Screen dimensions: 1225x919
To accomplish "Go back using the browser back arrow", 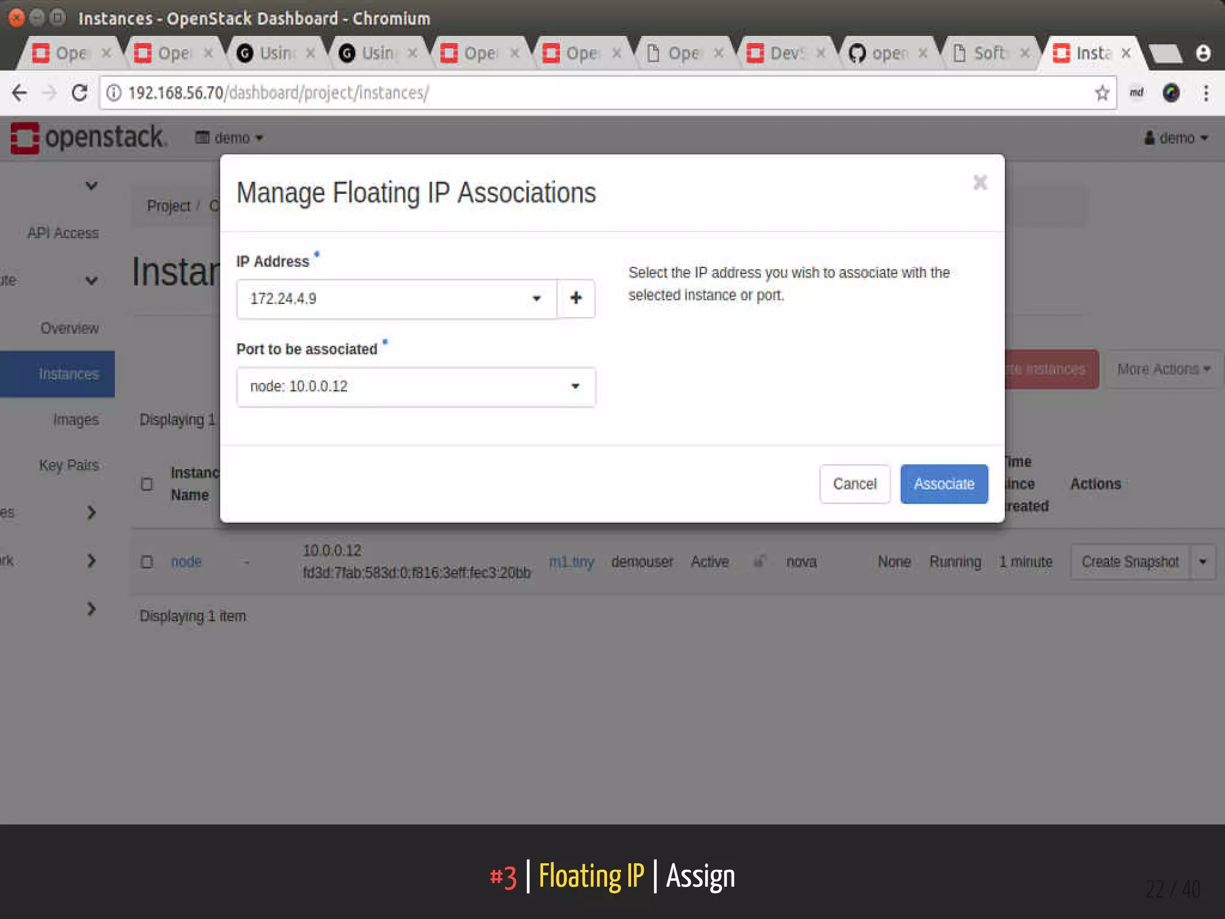I will pyautogui.click(x=20, y=93).
